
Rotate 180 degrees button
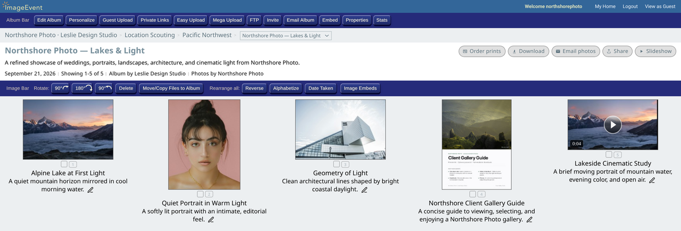pyautogui.click(x=82, y=88)
